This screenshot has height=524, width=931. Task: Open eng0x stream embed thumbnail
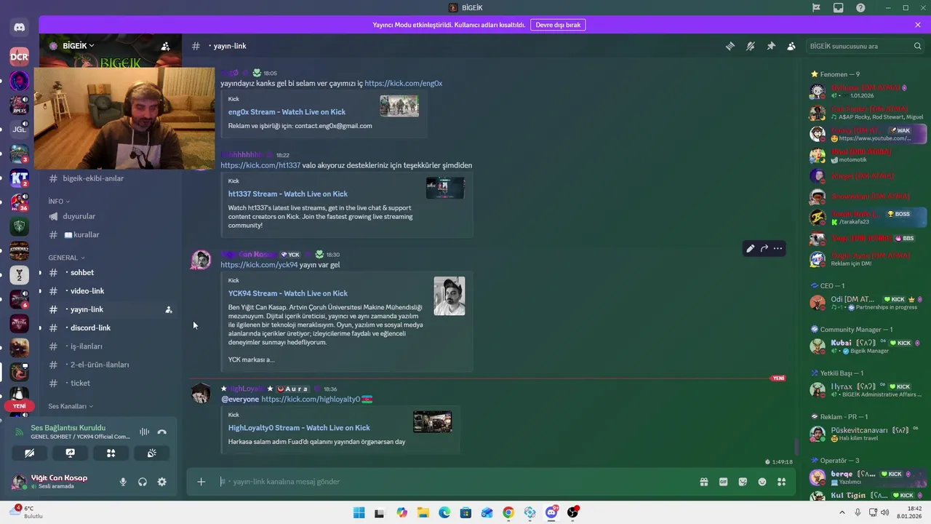[399, 106]
